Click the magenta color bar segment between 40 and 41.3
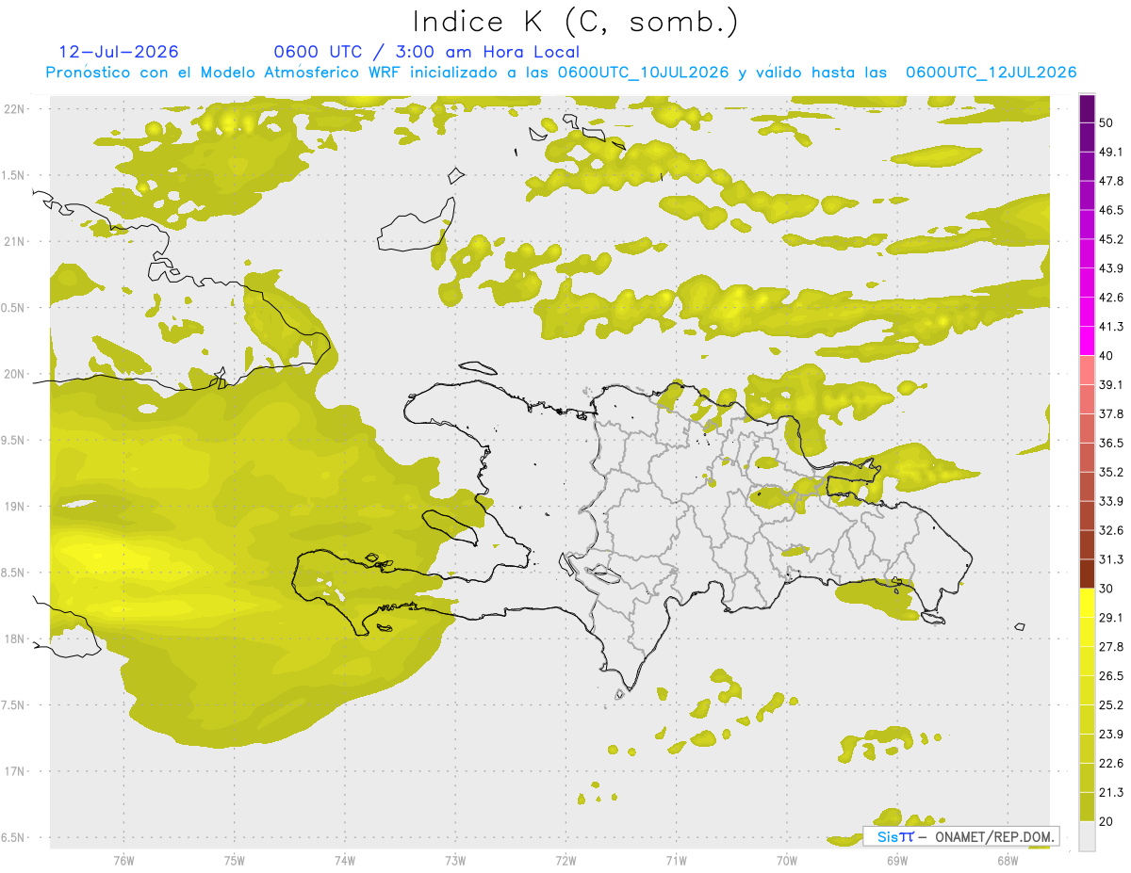 (x=1087, y=341)
